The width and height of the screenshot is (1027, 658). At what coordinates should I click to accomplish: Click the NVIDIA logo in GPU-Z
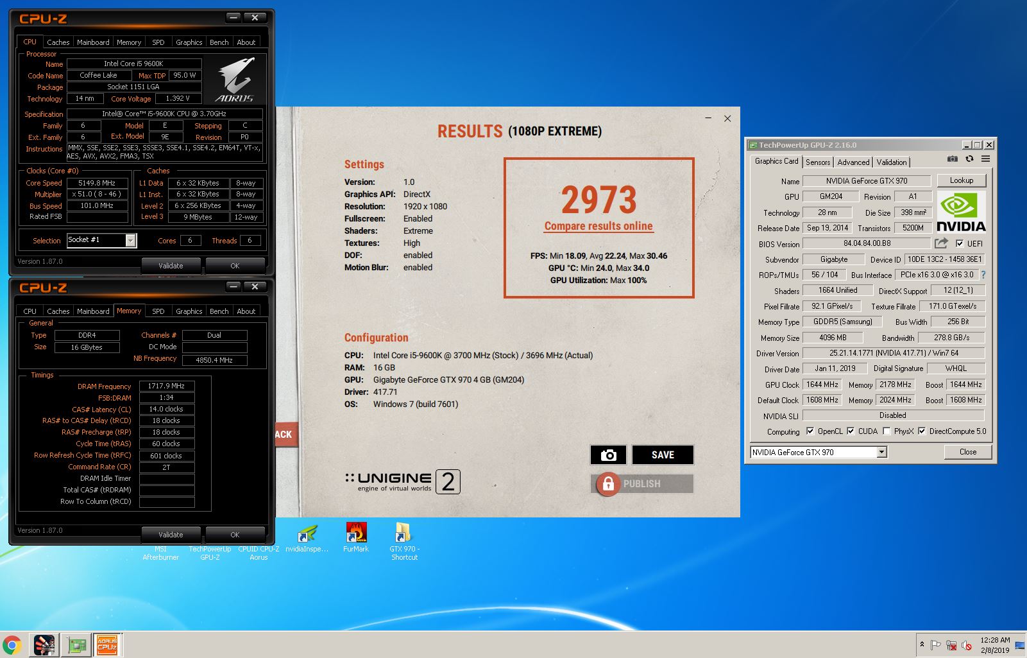coord(961,212)
